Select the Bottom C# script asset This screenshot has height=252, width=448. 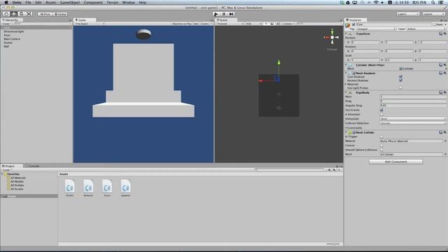coord(88,188)
